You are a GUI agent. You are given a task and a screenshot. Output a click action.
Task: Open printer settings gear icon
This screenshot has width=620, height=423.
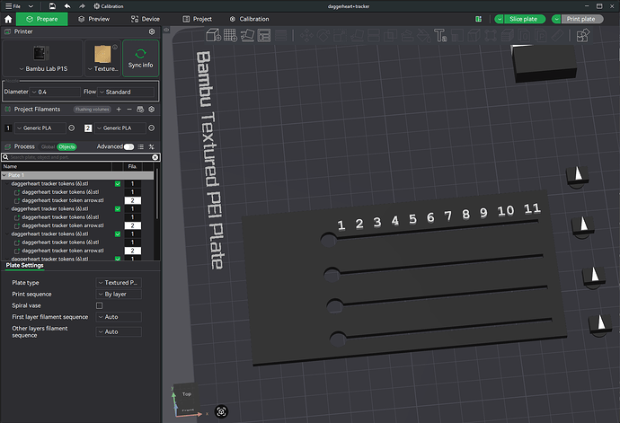152,31
